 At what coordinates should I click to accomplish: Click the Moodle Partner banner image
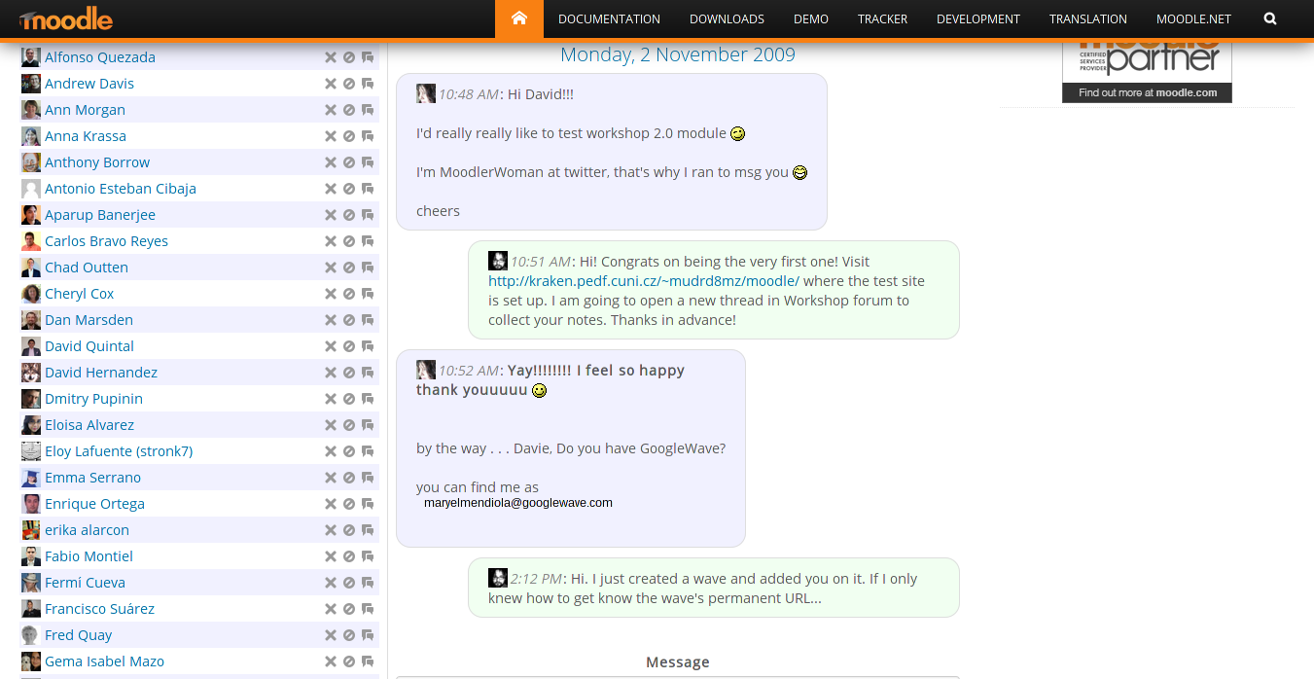[x=1147, y=72]
